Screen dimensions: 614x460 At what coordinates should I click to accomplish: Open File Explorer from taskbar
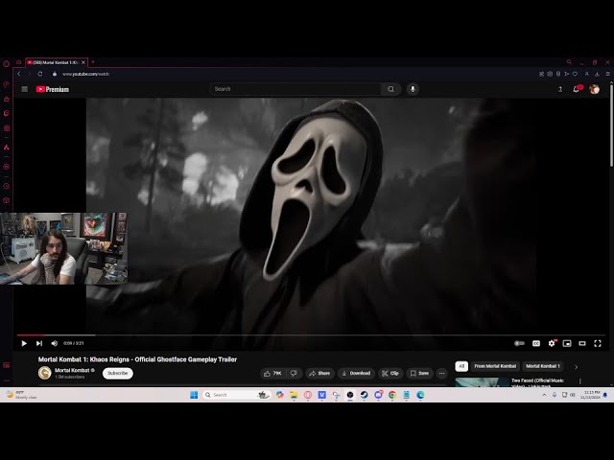(x=294, y=395)
